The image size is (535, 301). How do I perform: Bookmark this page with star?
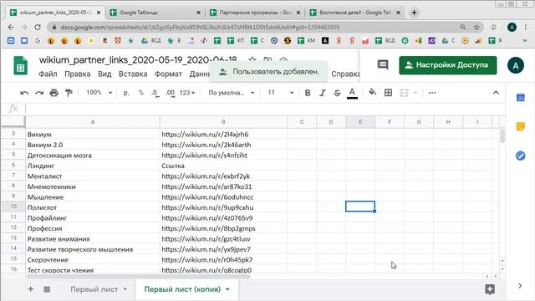(476, 27)
